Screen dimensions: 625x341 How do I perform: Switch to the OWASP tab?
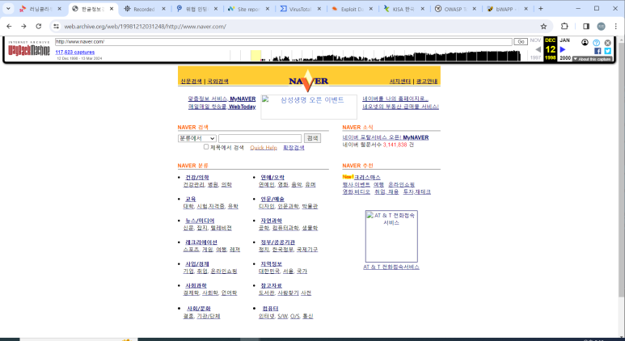tap(455, 9)
